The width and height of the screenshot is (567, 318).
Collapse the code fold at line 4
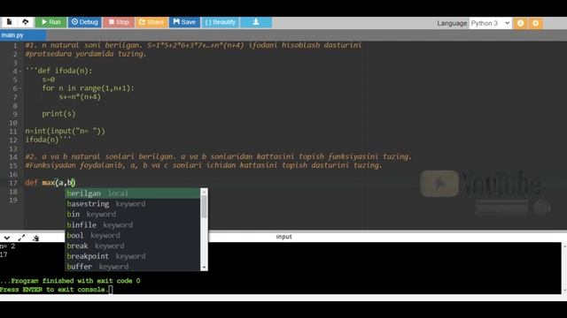19,72
